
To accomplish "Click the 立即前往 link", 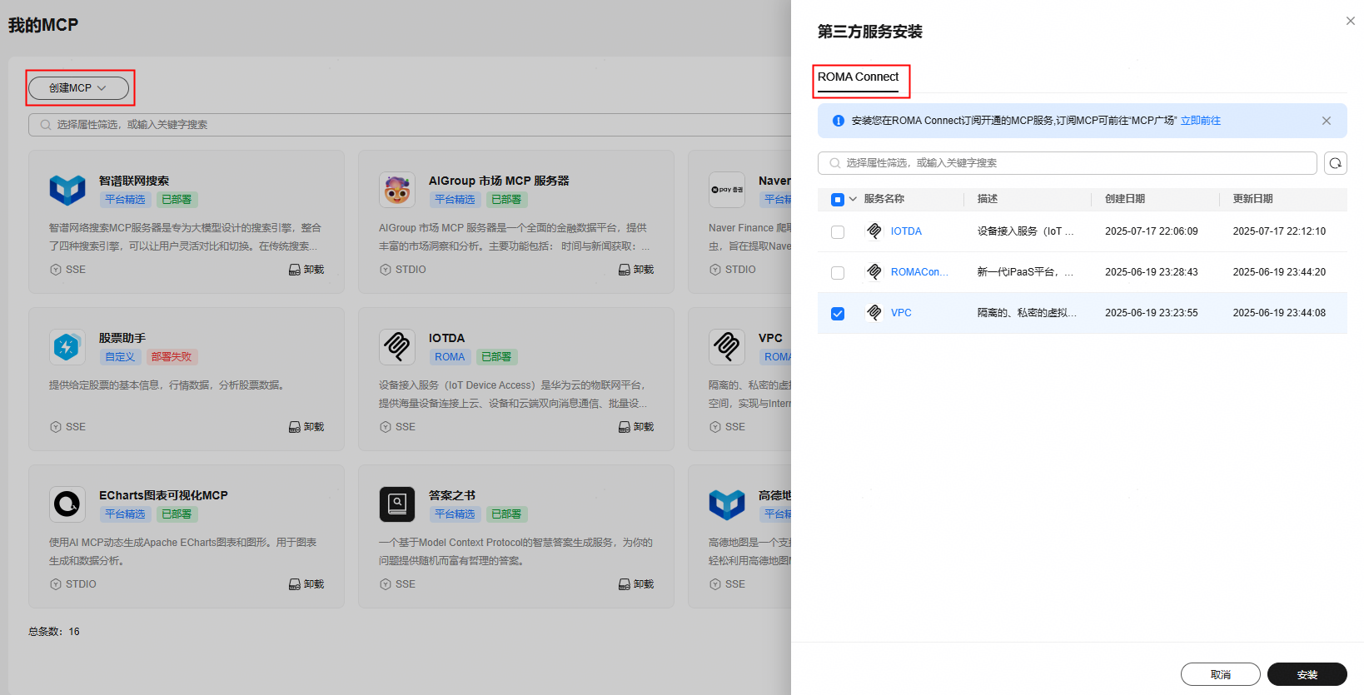I will (1201, 121).
